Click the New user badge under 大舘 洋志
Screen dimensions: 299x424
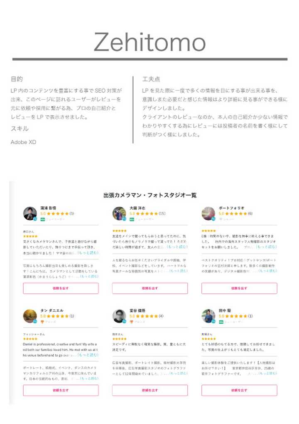click(x=132, y=219)
